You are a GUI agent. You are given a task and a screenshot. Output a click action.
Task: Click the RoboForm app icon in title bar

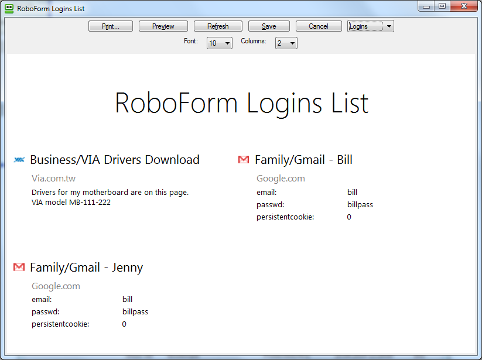[x=9, y=8]
